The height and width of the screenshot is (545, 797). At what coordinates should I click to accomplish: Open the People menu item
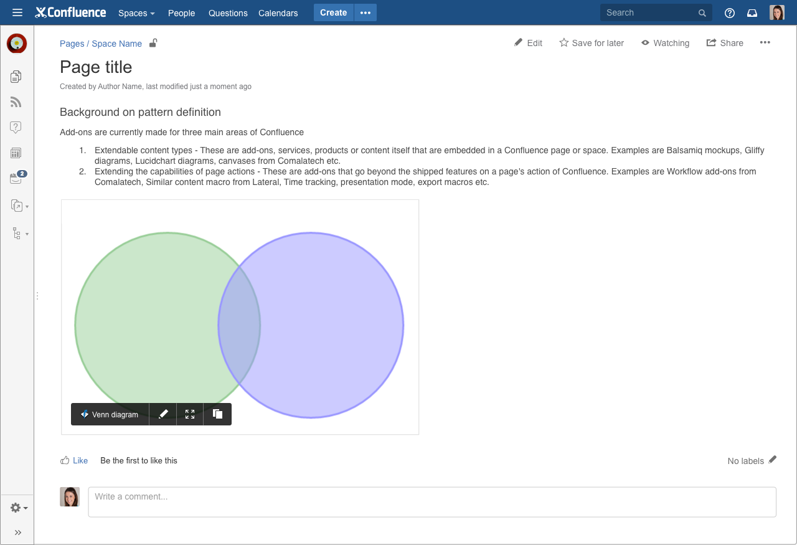(181, 13)
